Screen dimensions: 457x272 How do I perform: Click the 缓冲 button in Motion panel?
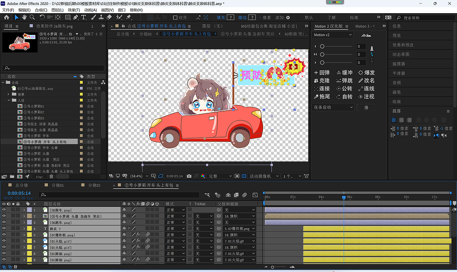(345, 73)
